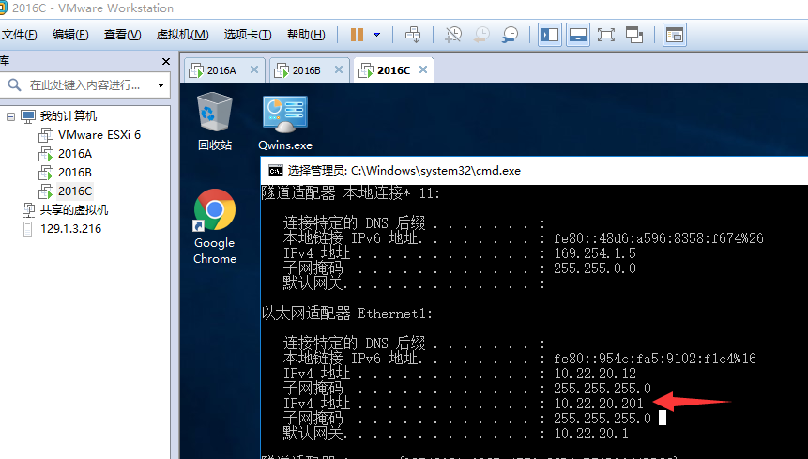808x459 pixels.
Task: Toggle the library sidebar view icon
Action: [550, 35]
